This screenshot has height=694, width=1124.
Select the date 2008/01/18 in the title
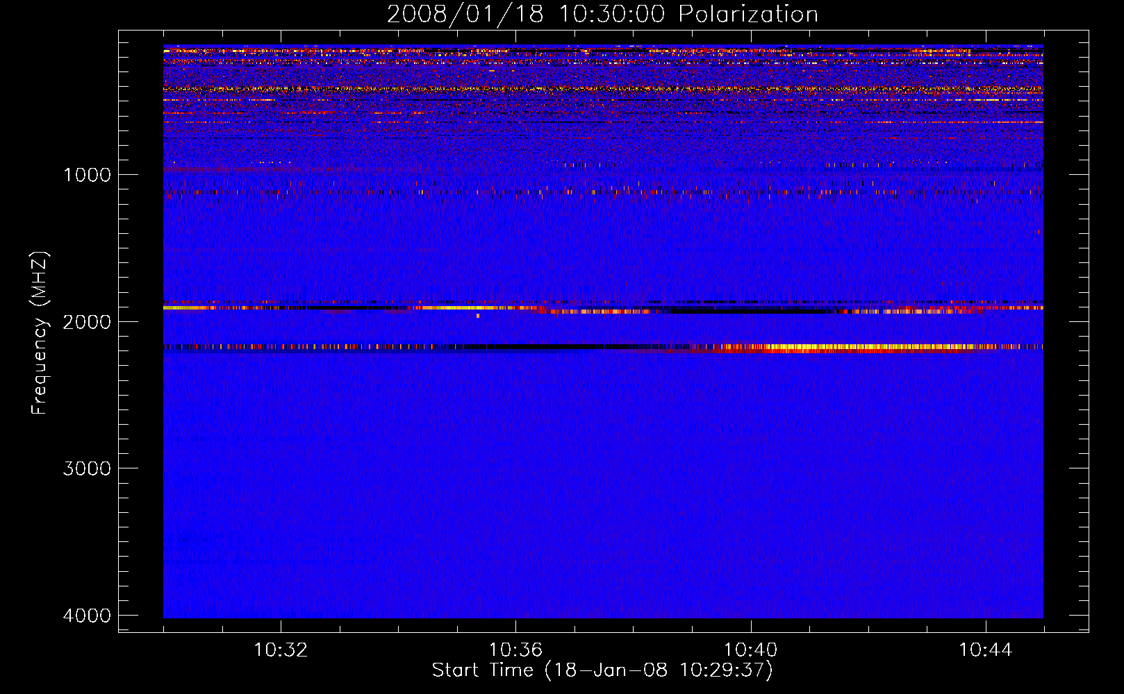(465, 15)
